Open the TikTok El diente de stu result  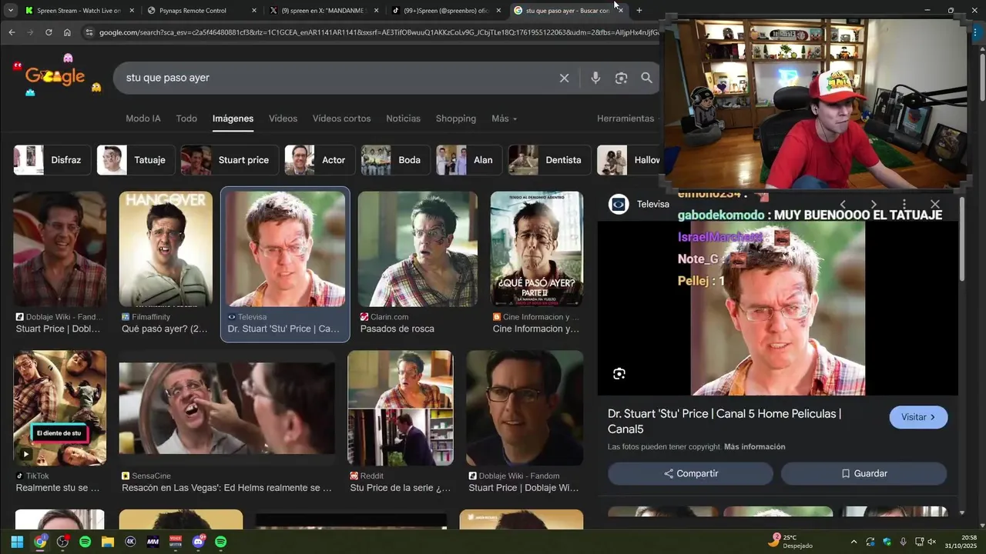point(59,408)
